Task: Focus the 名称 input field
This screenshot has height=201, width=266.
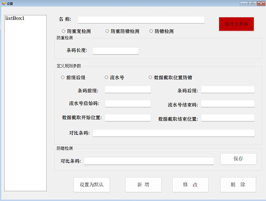Action: point(141,20)
